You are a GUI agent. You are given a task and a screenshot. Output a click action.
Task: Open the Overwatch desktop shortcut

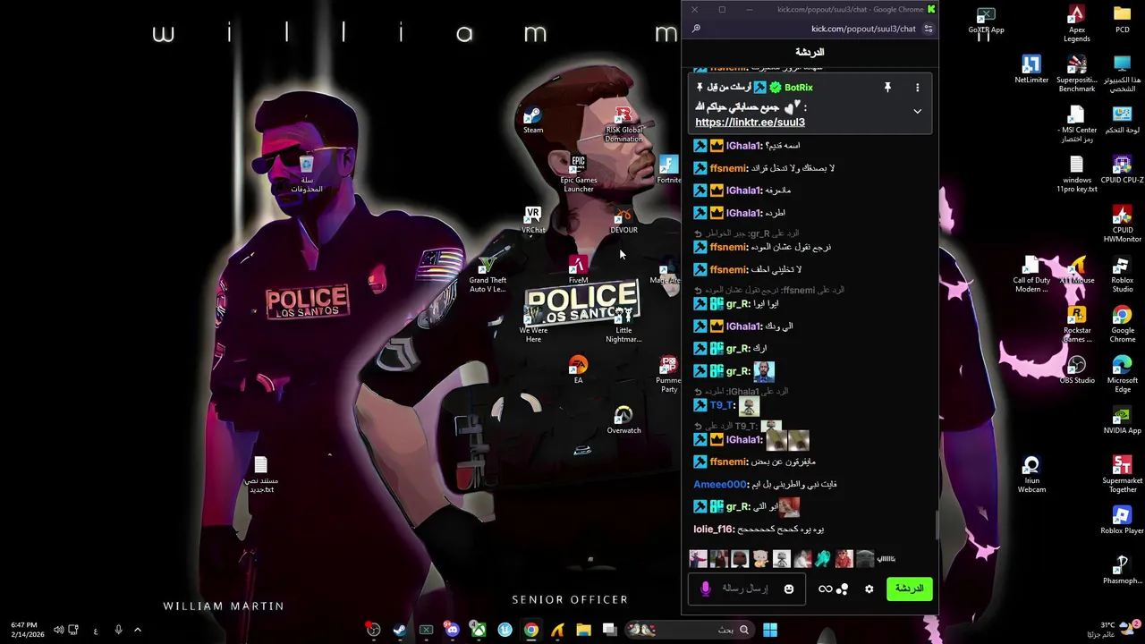click(x=623, y=420)
